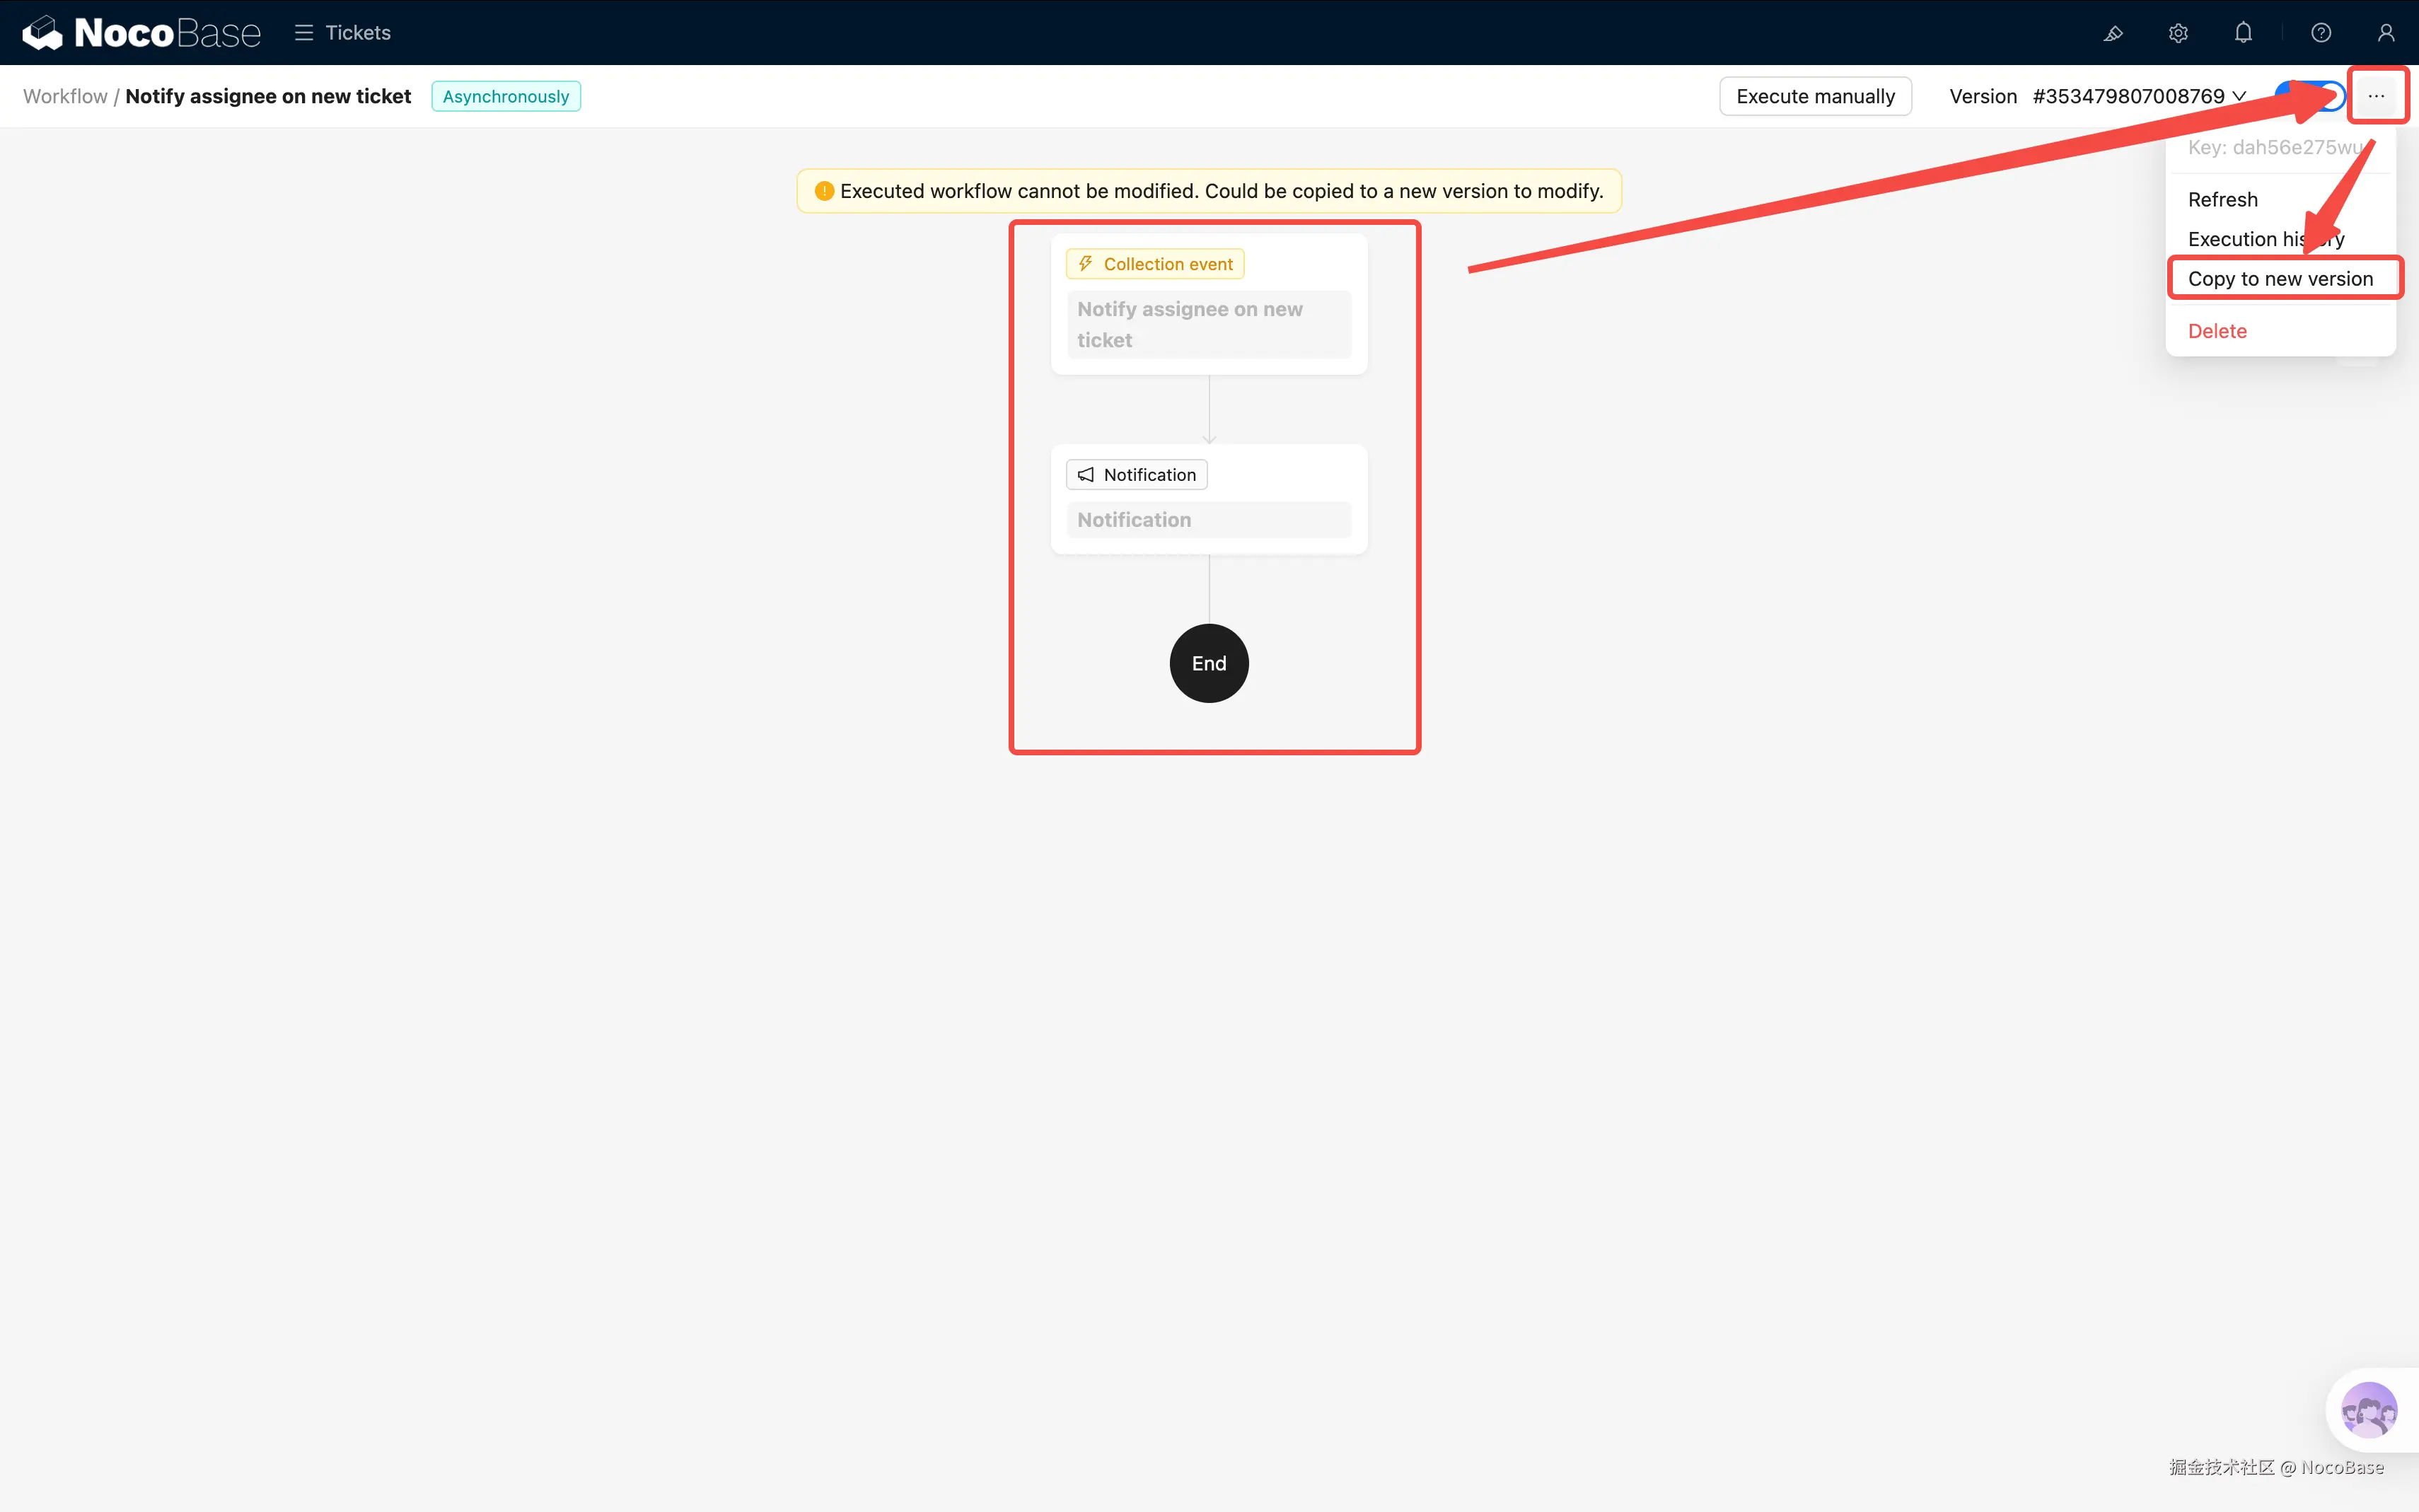Click the Asynchronously tag
Viewport: 2419px width, 1512px height.
coord(505,96)
